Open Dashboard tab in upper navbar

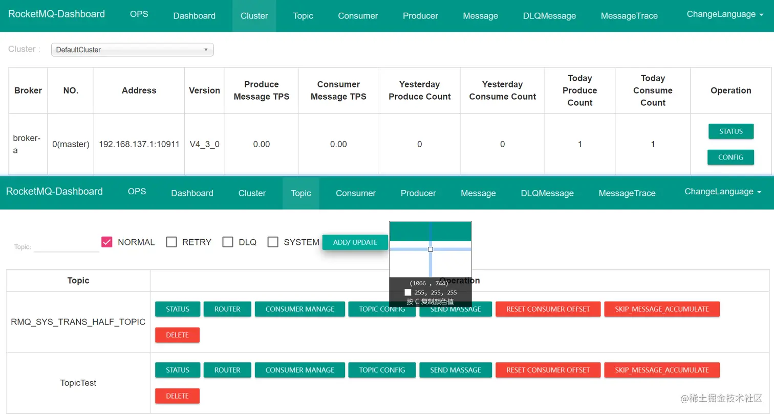[x=195, y=16]
